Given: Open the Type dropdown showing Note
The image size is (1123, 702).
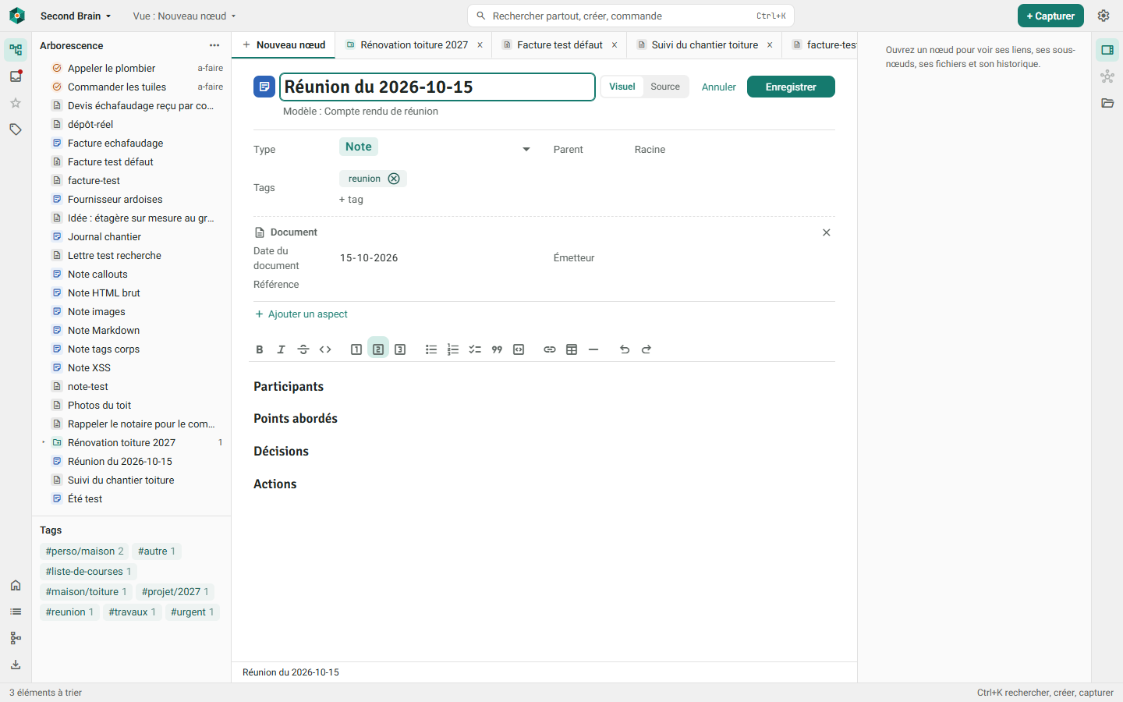Looking at the screenshot, I should (435, 148).
